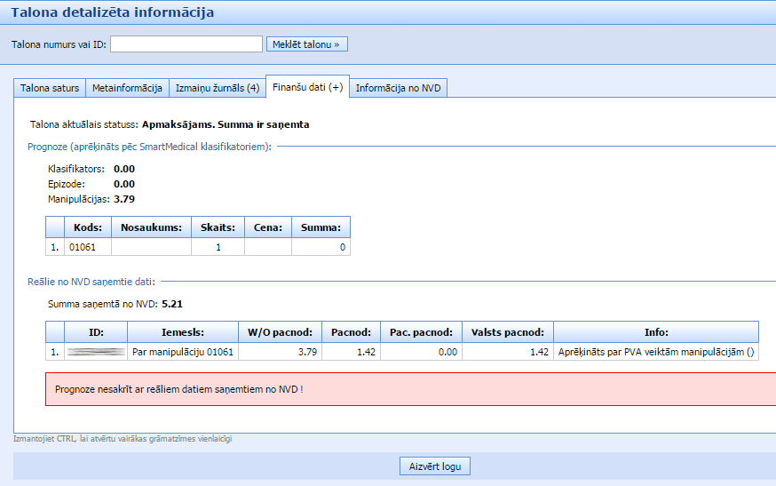Open the Informācija no NVD tab
The width and height of the screenshot is (776, 486).
398,88
